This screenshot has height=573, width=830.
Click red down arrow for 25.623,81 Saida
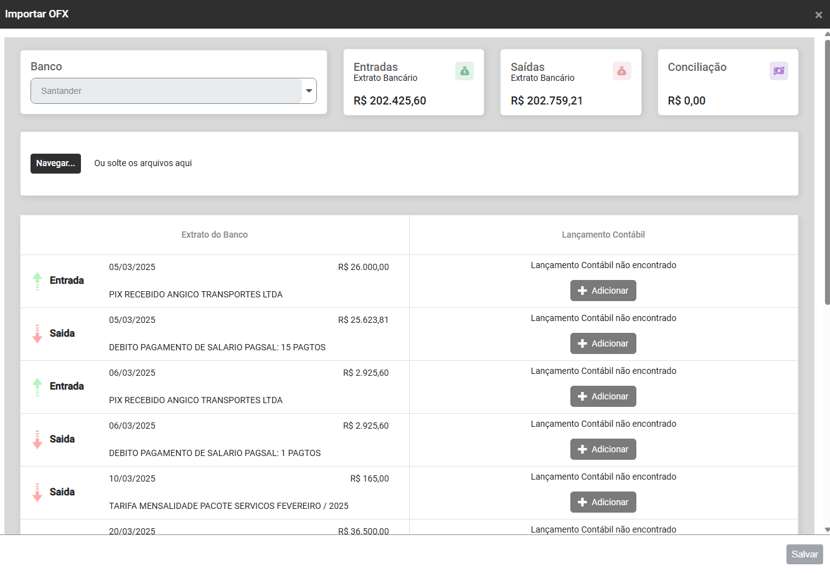pos(37,334)
